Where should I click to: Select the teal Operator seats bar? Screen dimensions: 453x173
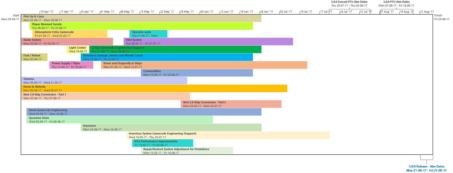point(148,34)
